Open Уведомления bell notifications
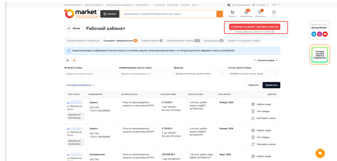Image resolution: width=337 pixels, height=161 pixels. (x=246, y=12)
